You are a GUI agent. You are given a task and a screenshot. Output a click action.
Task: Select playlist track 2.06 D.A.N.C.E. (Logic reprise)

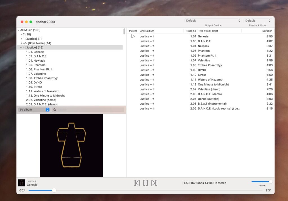(201, 108)
